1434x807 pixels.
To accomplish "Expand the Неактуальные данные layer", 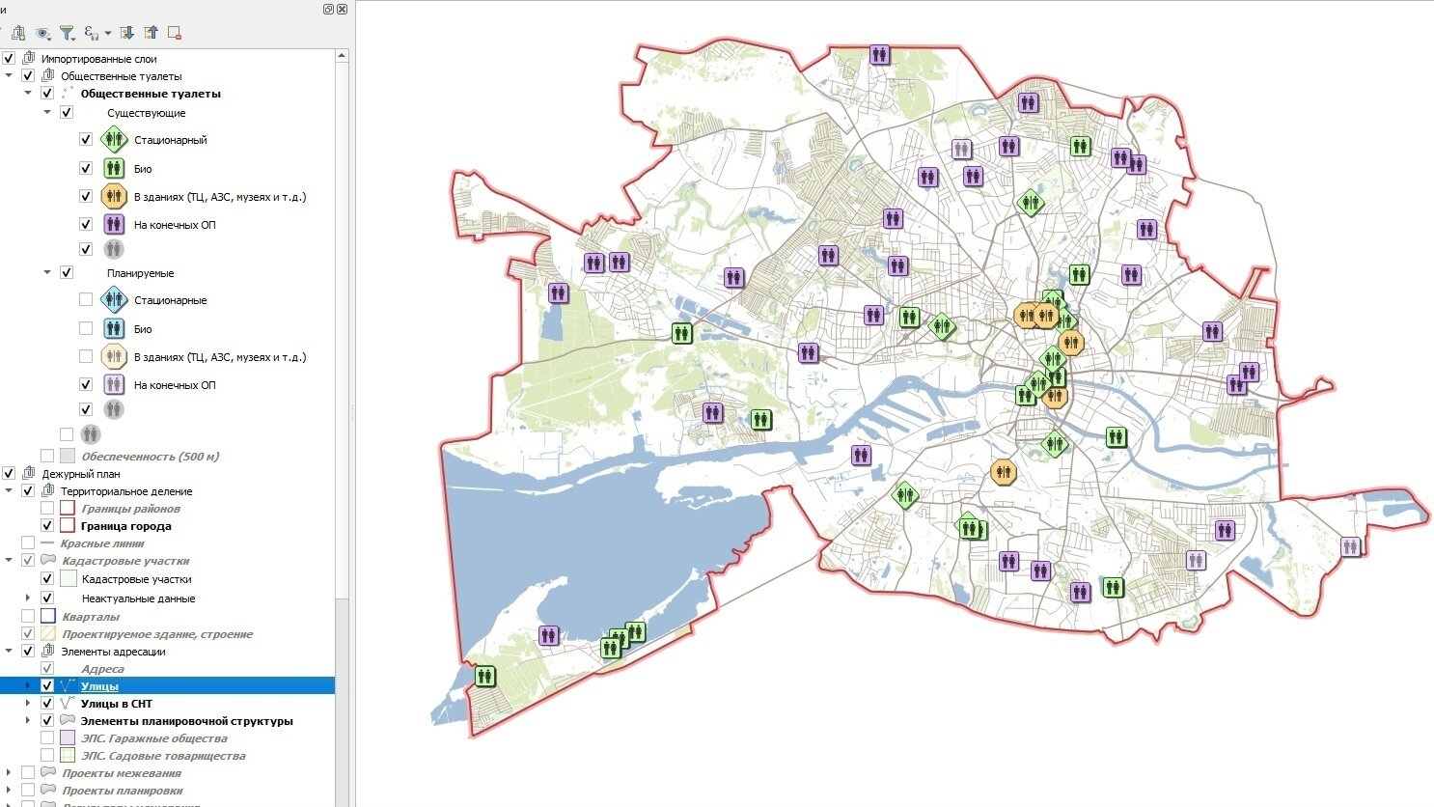I will tap(28, 598).
